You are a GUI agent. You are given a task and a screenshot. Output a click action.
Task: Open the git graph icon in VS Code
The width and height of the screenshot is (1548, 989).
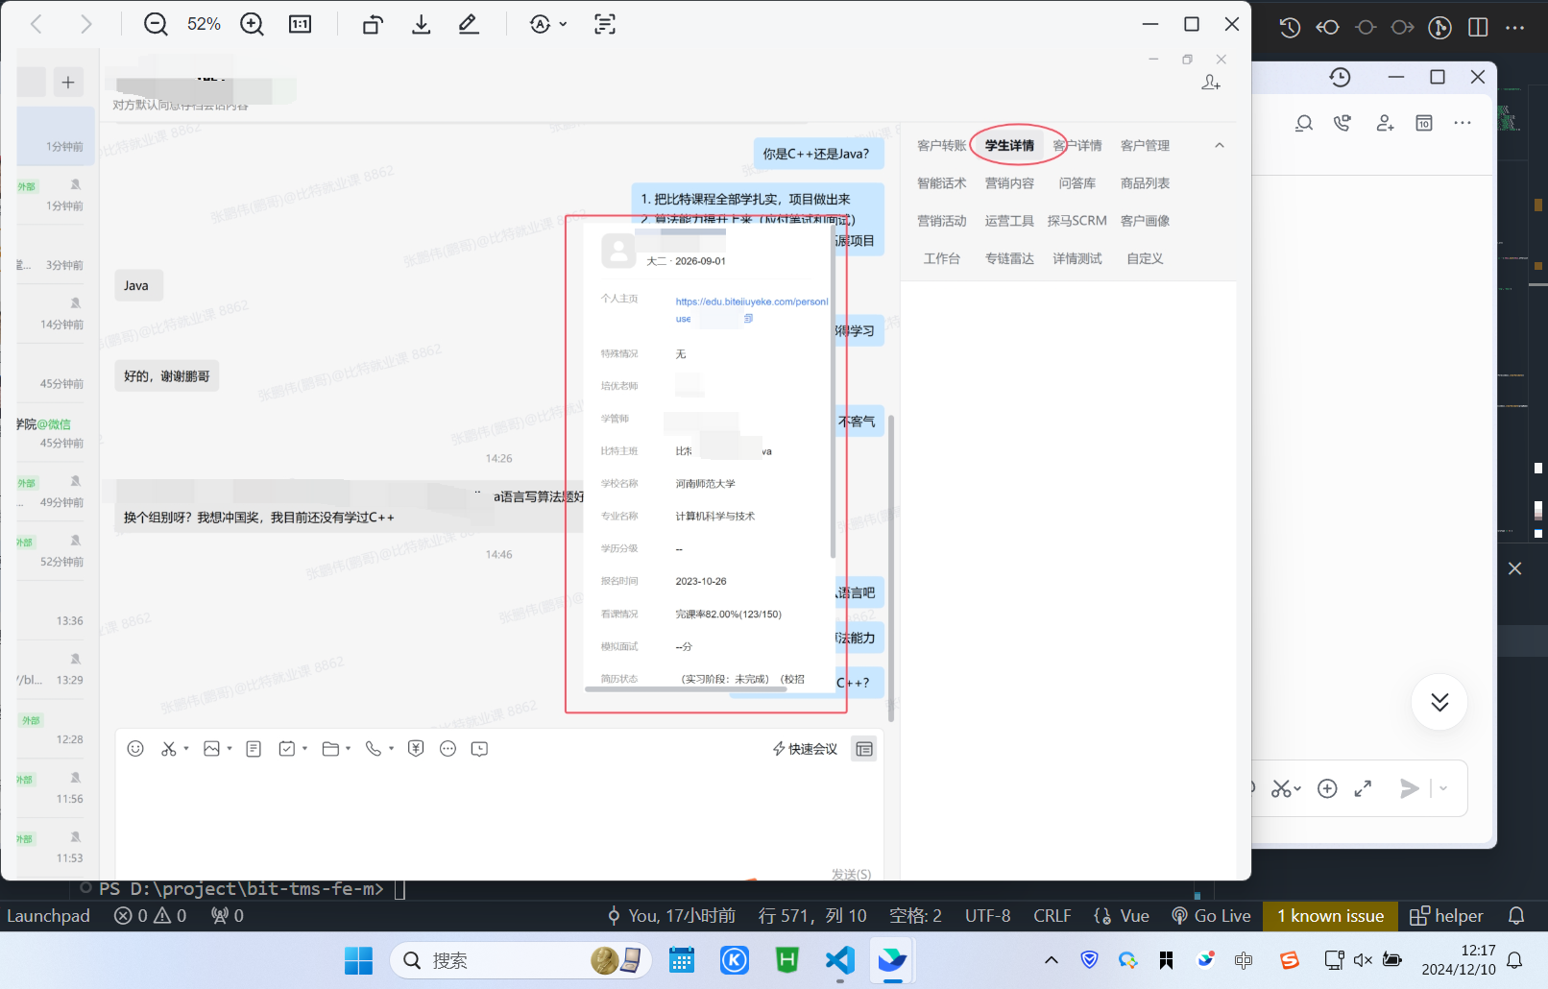1439,28
